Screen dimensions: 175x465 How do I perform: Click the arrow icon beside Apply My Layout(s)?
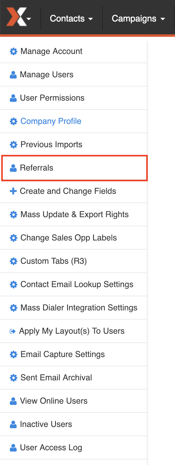[x=13, y=331]
